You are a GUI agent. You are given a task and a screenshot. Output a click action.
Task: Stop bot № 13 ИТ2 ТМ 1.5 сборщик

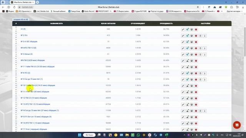pos(196,105)
